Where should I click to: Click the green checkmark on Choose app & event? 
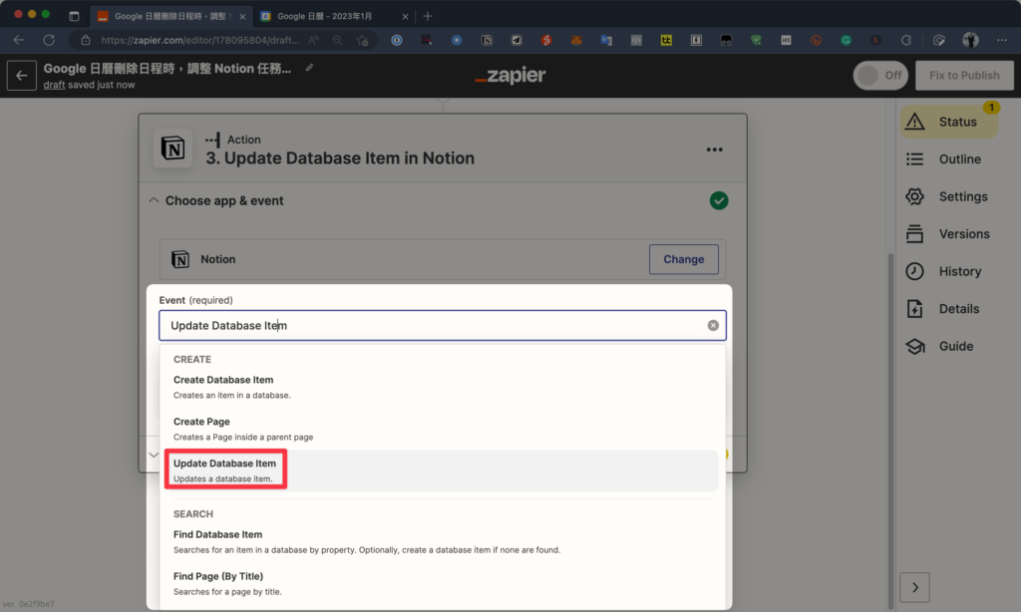[719, 200]
